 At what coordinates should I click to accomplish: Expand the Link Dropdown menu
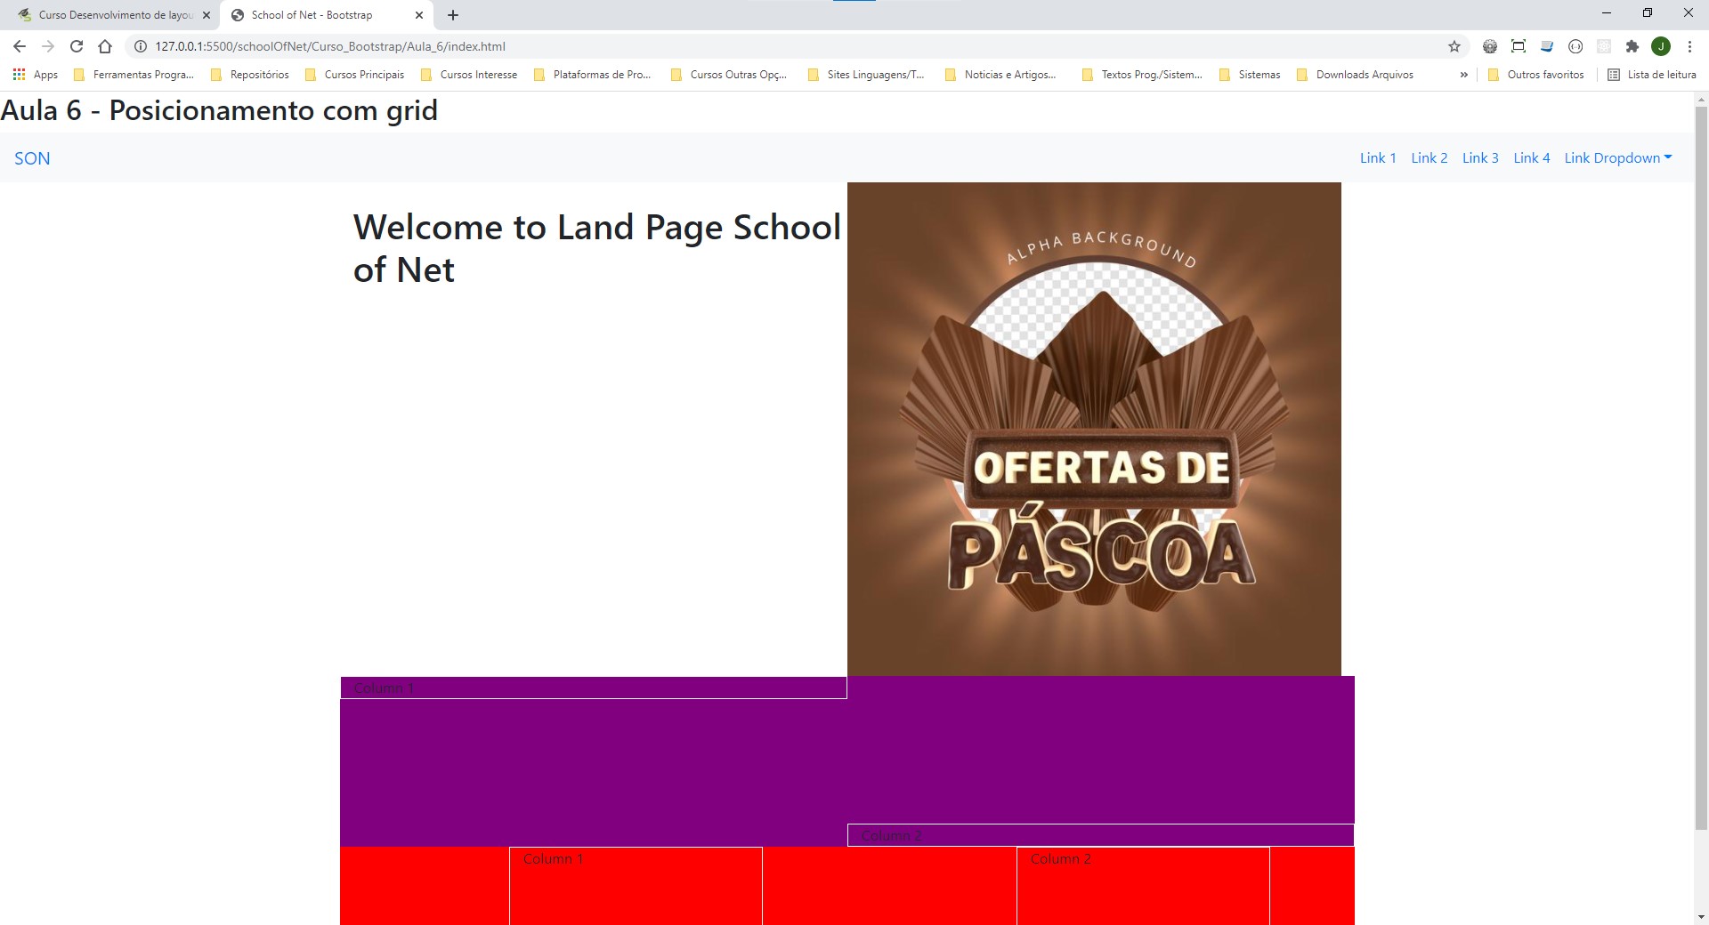coord(1618,157)
